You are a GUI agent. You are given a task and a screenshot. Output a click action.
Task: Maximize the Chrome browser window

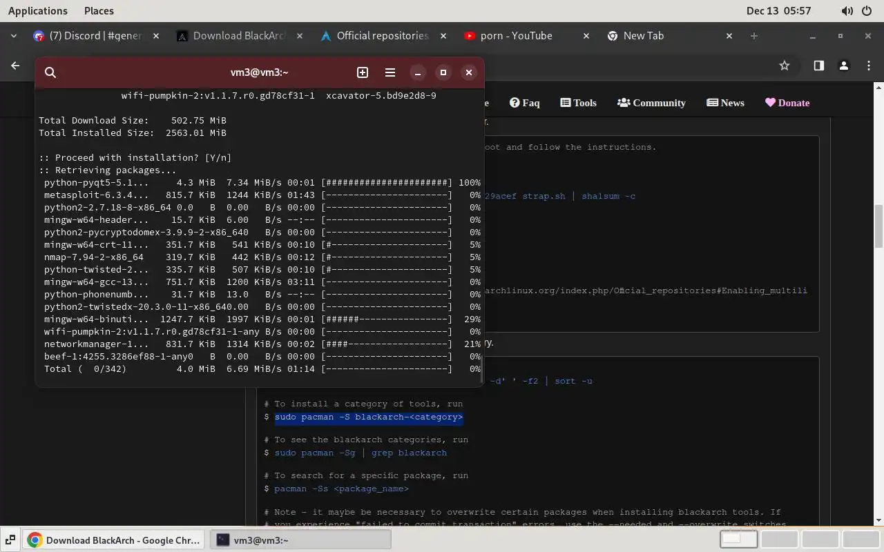[840, 36]
